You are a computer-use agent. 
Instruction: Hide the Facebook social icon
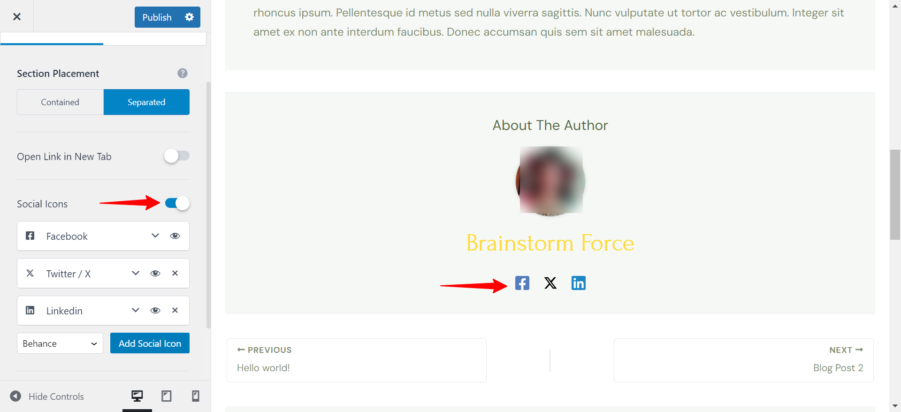click(x=175, y=236)
